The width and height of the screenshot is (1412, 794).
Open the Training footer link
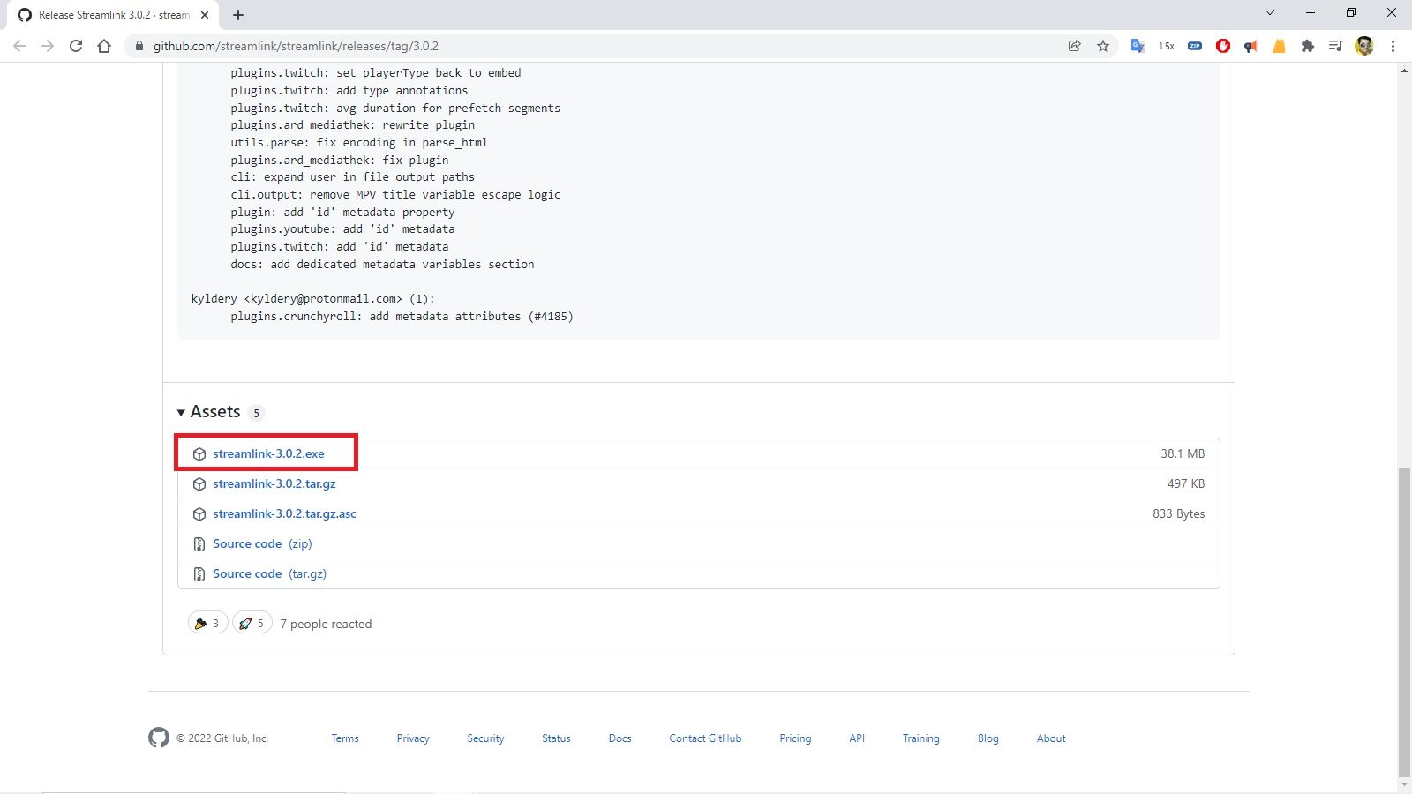(920, 738)
